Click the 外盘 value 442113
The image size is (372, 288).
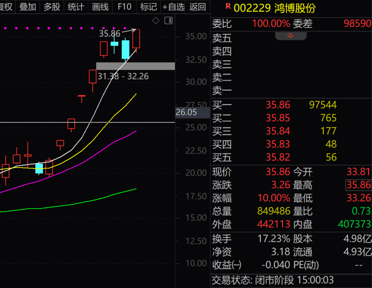(x=274, y=224)
